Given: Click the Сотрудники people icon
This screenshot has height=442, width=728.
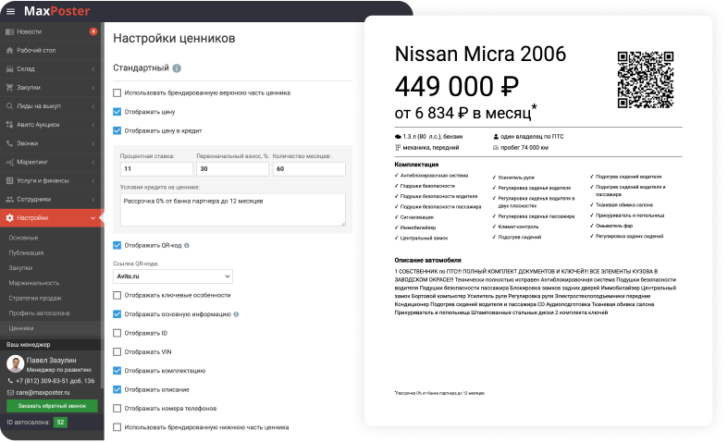Looking at the screenshot, I should pyautogui.click(x=9, y=199).
